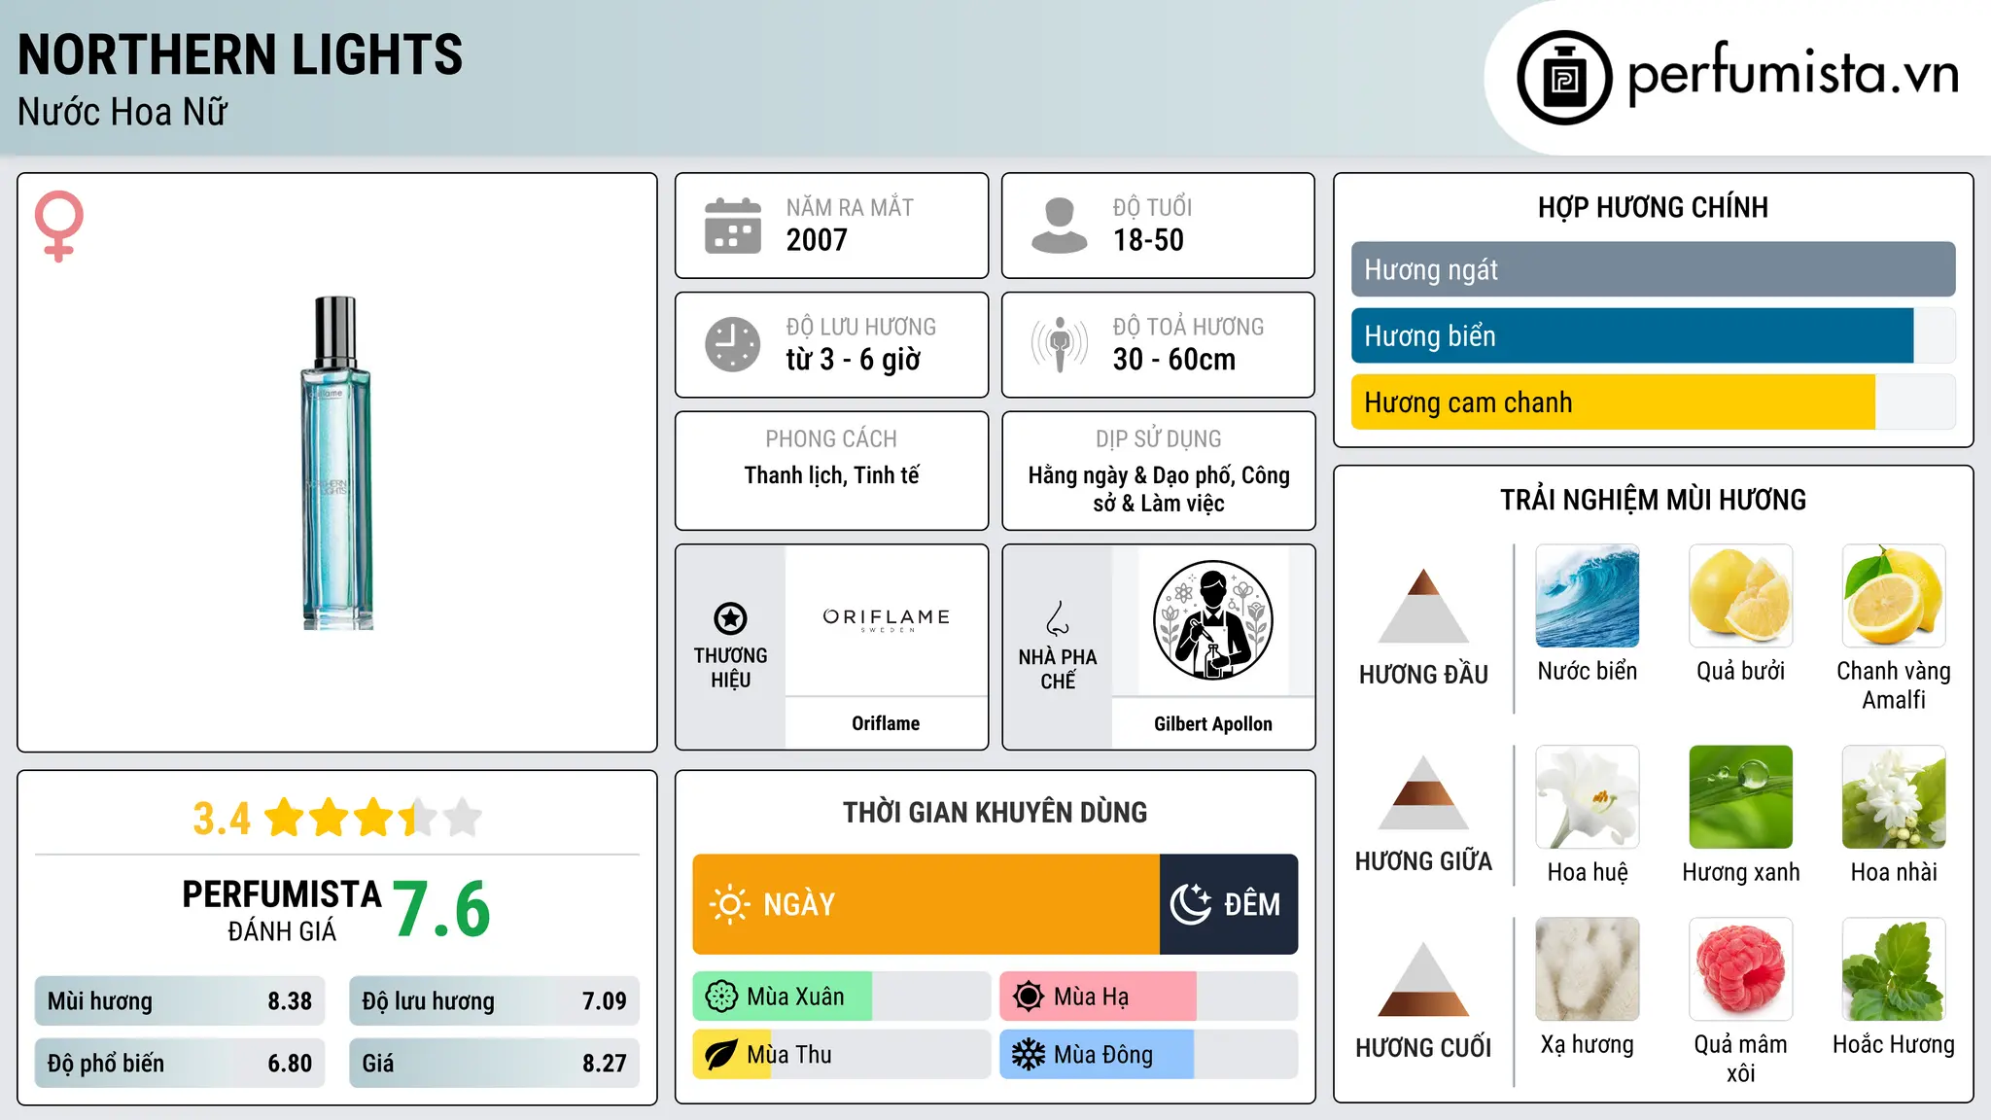Open the Hương xanh note thumbnail
This screenshot has width=1991, height=1120.
click(1740, 797)
